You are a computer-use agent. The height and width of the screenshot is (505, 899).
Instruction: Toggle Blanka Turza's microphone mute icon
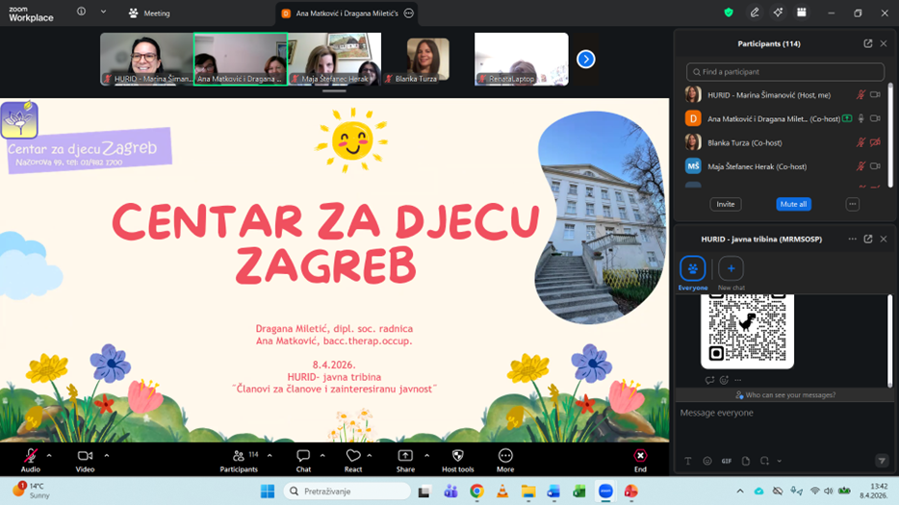(861, 142)
